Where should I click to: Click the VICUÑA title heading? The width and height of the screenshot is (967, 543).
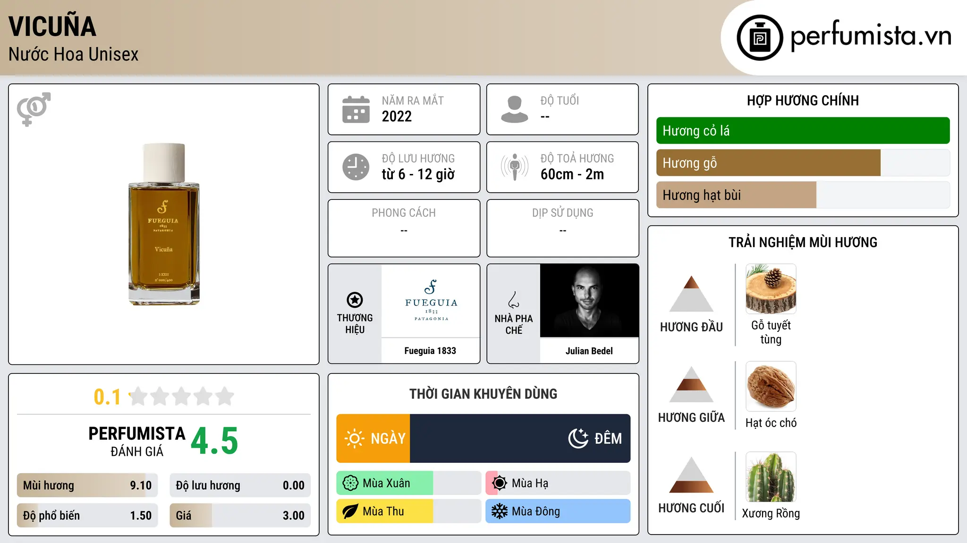tap(52, 26)
